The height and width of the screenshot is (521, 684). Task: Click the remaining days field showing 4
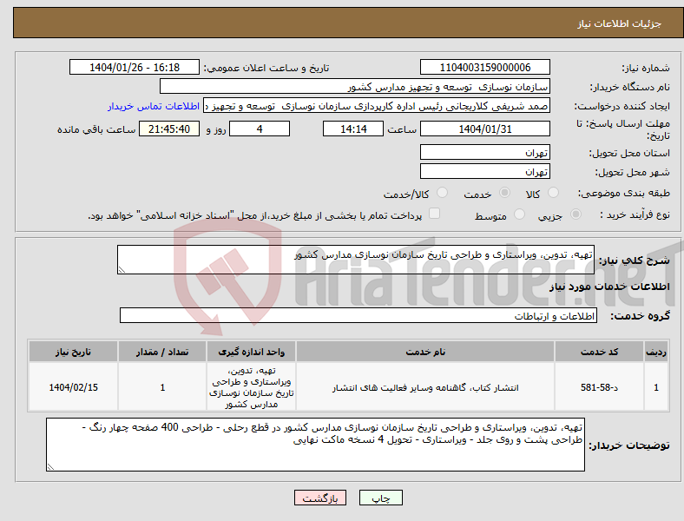(260, 129)
